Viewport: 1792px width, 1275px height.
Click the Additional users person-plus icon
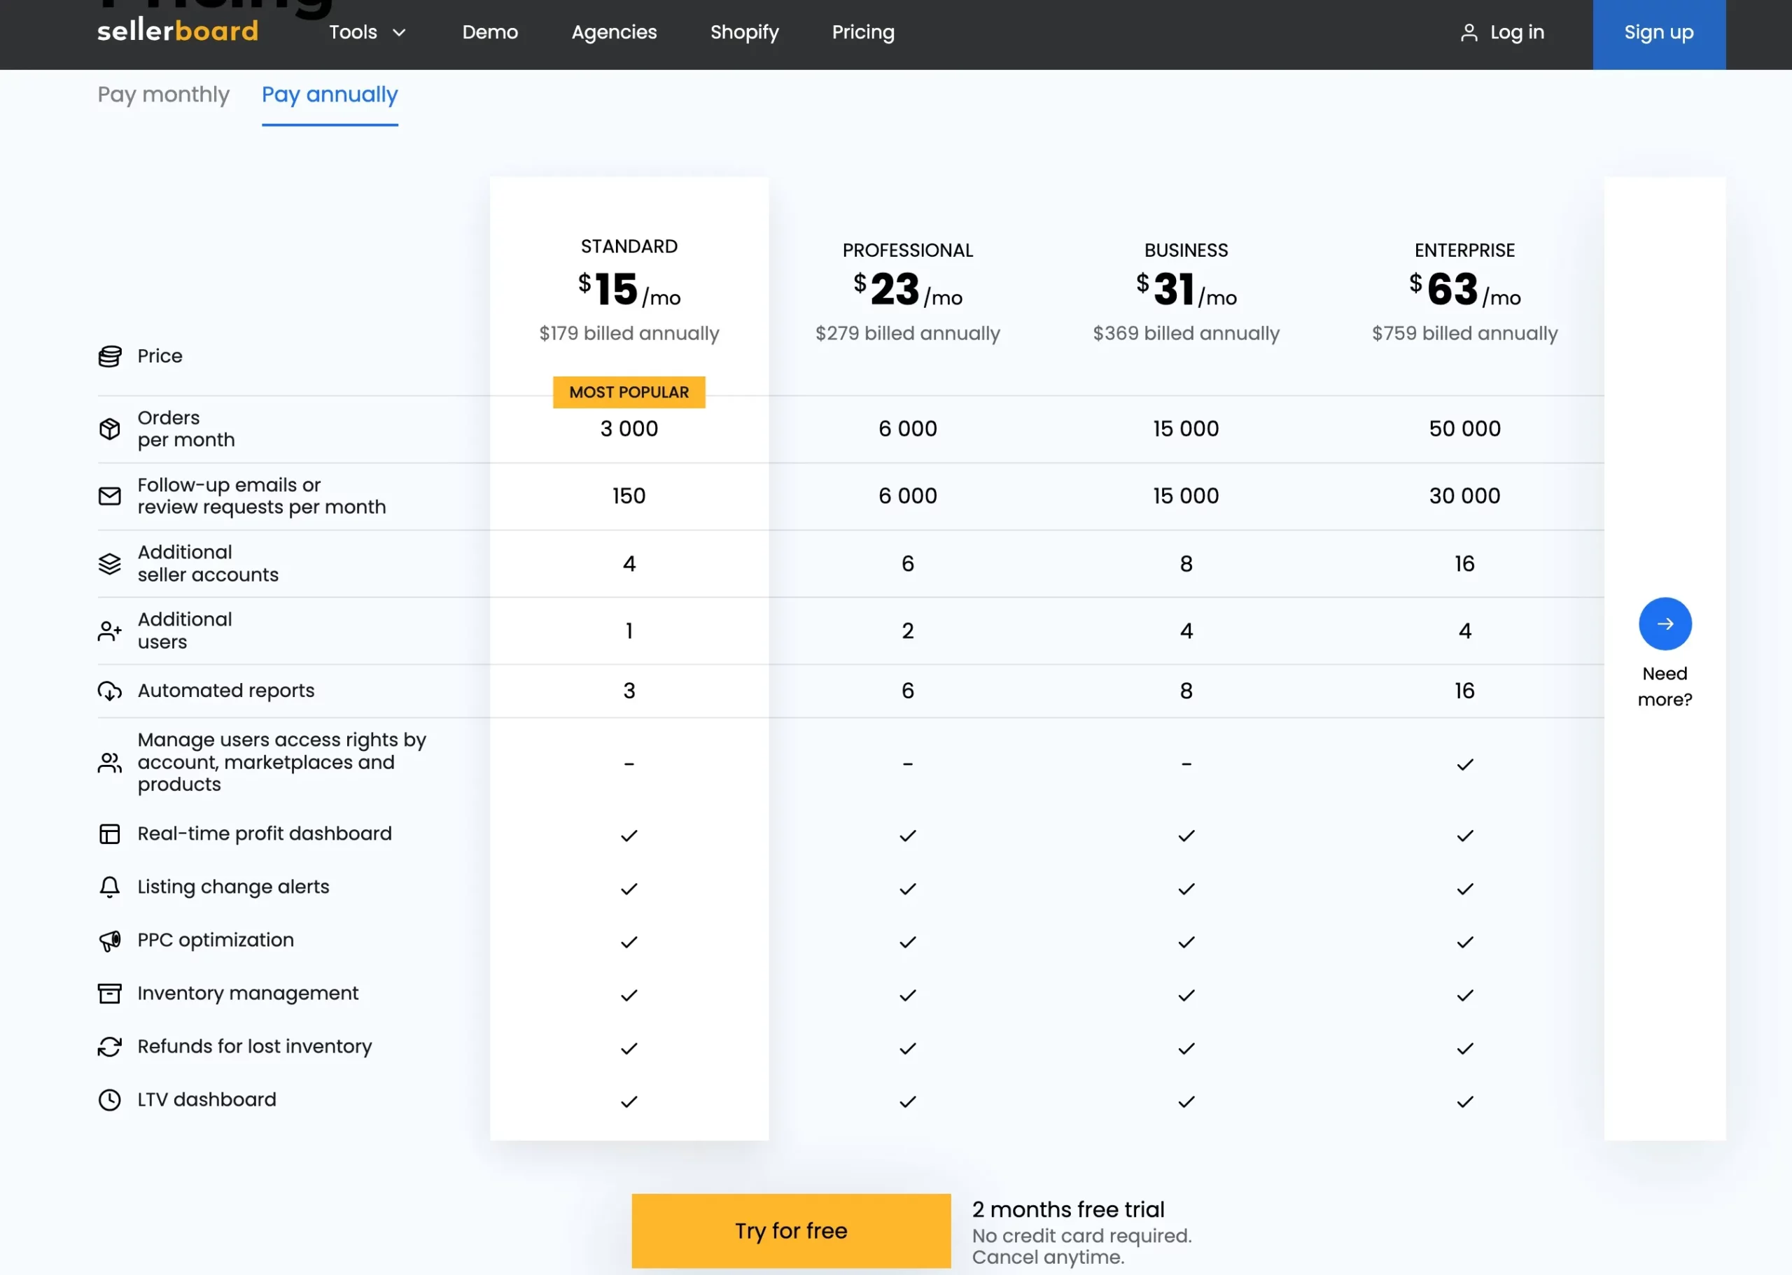pos(110,631)
